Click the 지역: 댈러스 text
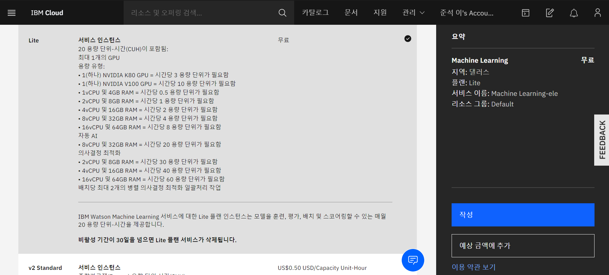 pos(470,72)
